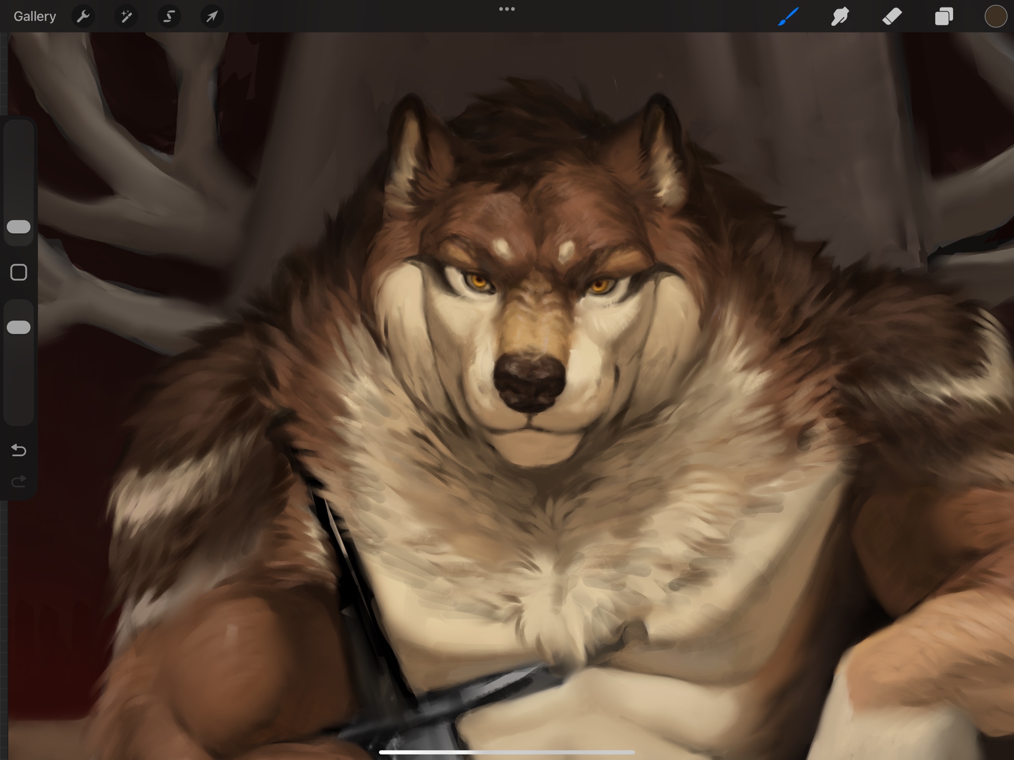The image size is (1014, 760).
Task: Redo the last undone action
Action: pos(19,481)
